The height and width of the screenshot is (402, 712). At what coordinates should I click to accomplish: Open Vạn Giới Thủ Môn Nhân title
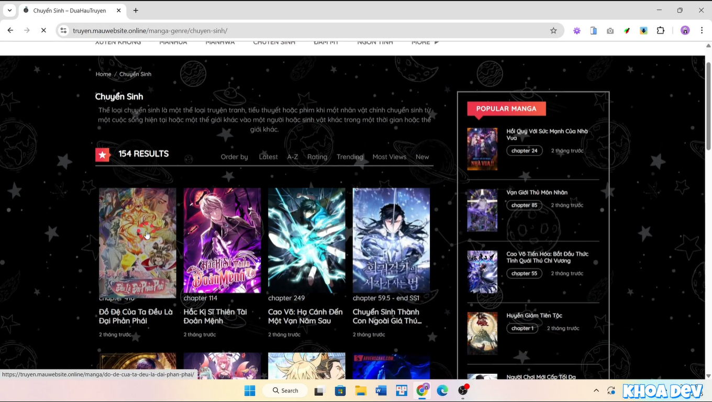pyautogui.click(x=537, y=193)
